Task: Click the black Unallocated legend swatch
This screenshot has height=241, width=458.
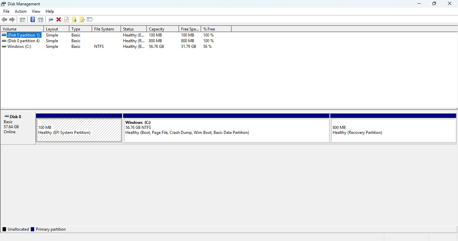Action: pos(4,229)
